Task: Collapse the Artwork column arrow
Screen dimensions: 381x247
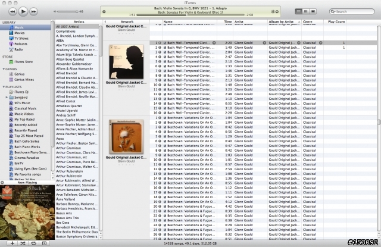Action: [x=105, y=21]
